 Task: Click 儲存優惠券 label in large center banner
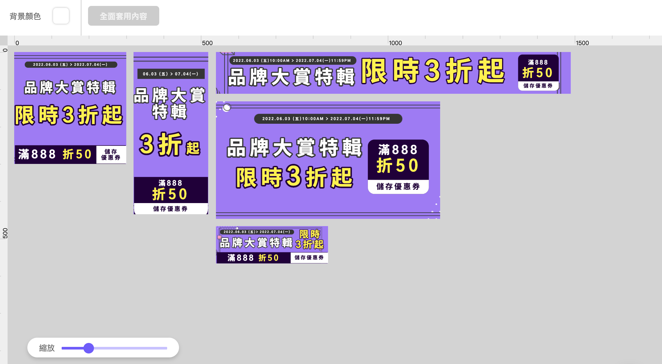398,187
